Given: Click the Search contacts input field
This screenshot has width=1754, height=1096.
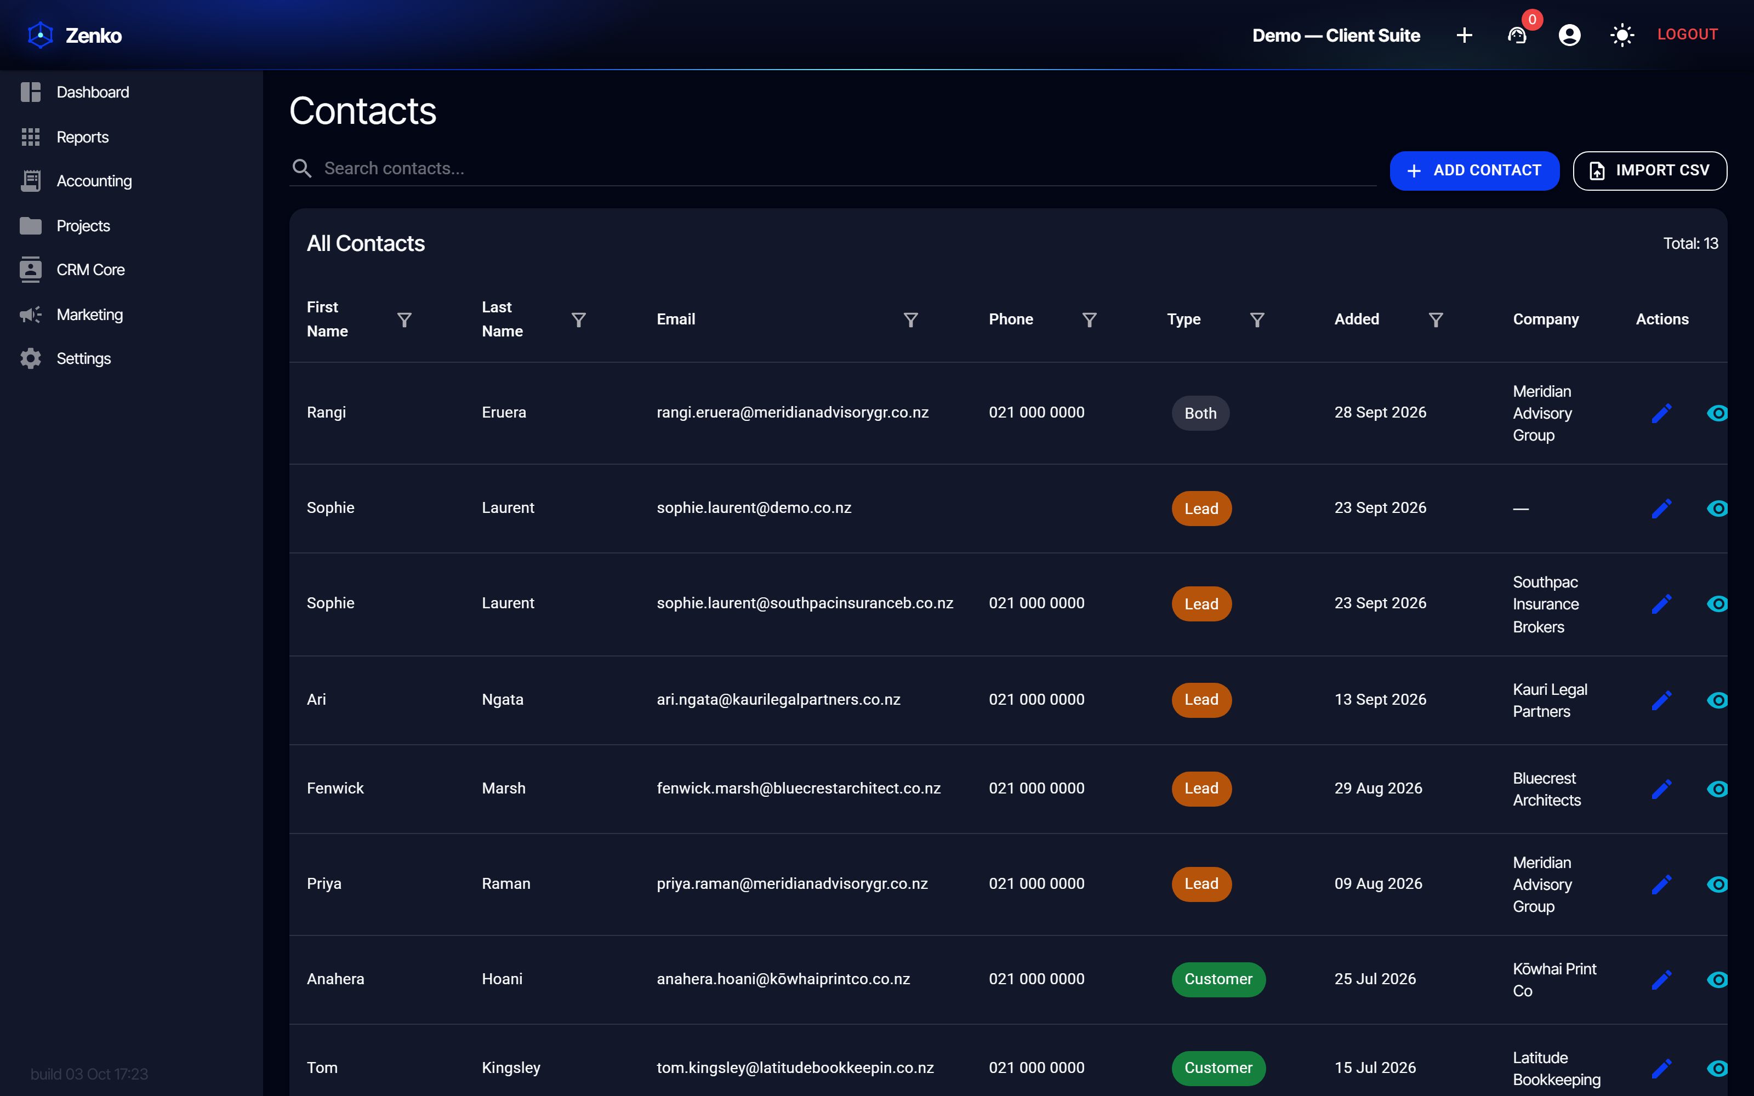Looking at the screenshot, I should pos(833,168).
